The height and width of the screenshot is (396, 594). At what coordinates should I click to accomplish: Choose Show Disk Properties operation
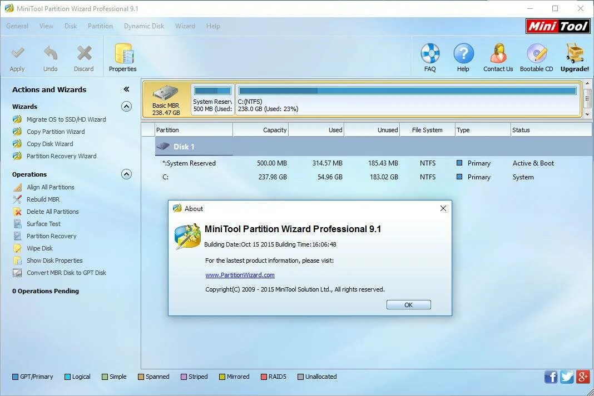(x=55, y=260)
